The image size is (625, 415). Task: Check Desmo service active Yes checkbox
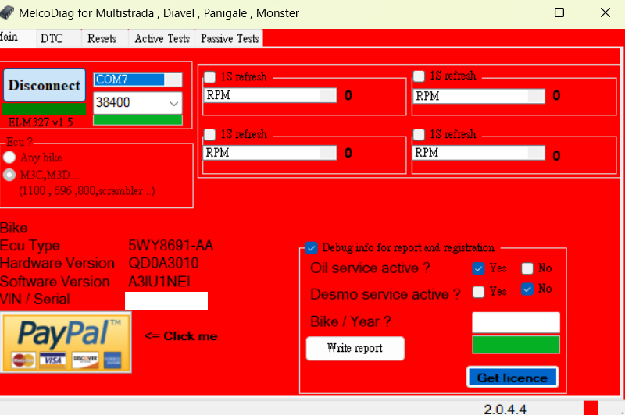[478, 292]
